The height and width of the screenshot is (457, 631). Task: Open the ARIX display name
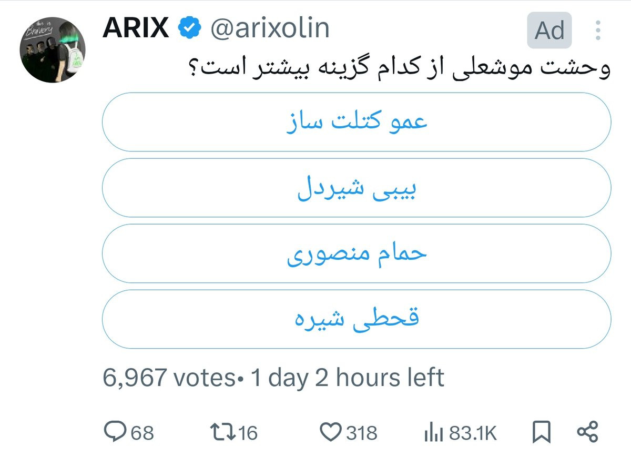pyautogui.click(x=137, y=28)
